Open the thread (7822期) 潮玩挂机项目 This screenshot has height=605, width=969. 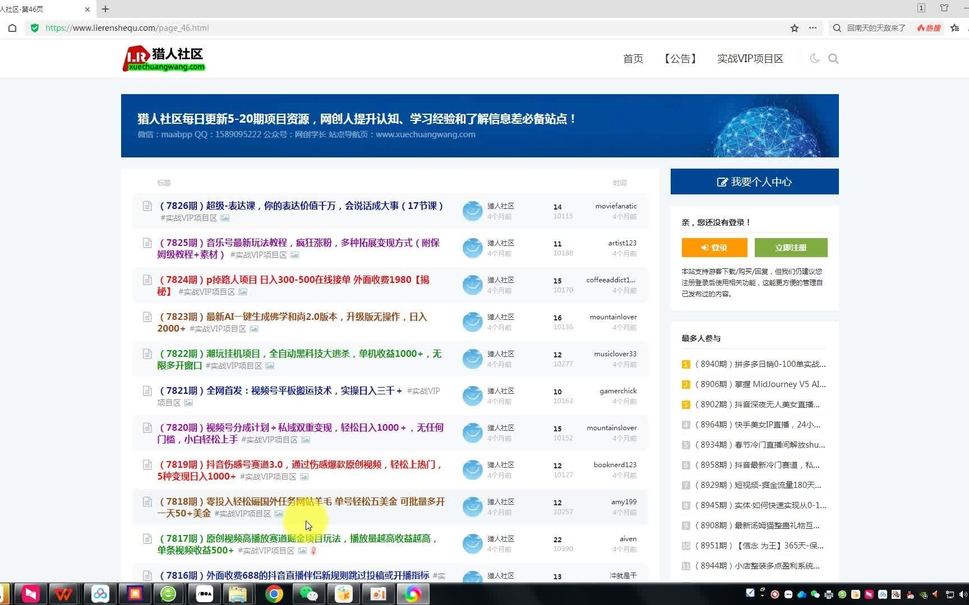pyautogui.click(x=299, y=359)
